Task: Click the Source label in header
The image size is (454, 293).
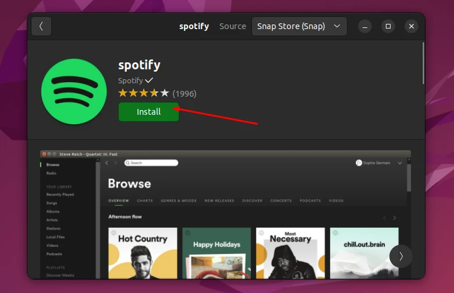Action: click(232, 26)
